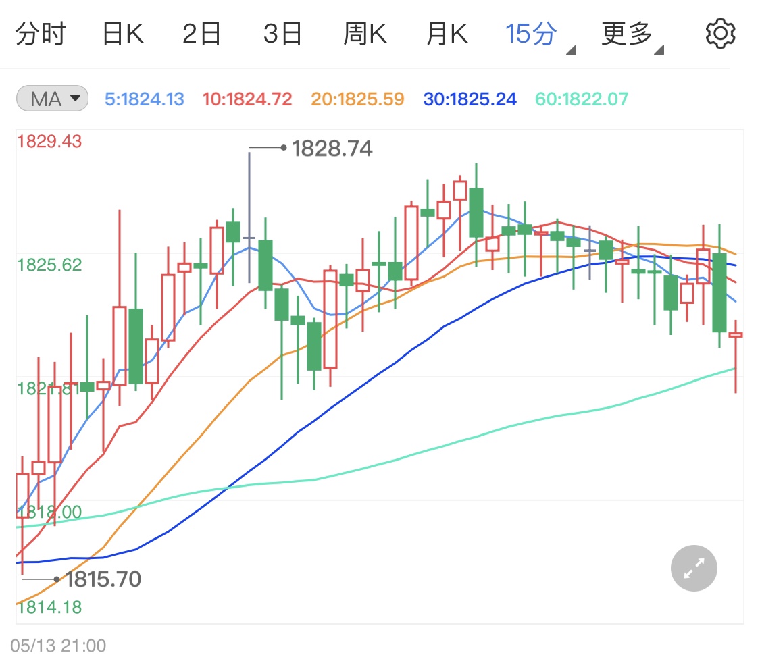Click the high price marker 1828.74

tap(332, 149)
